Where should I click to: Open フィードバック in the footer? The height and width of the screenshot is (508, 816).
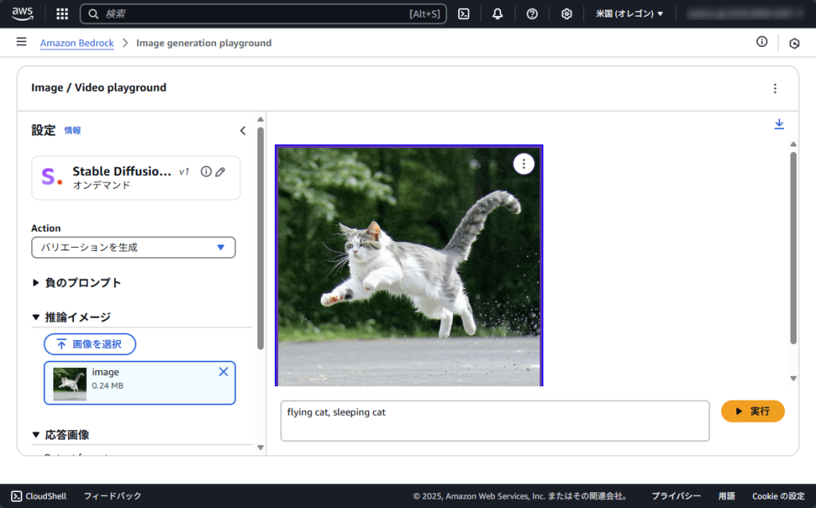point(112,496)
